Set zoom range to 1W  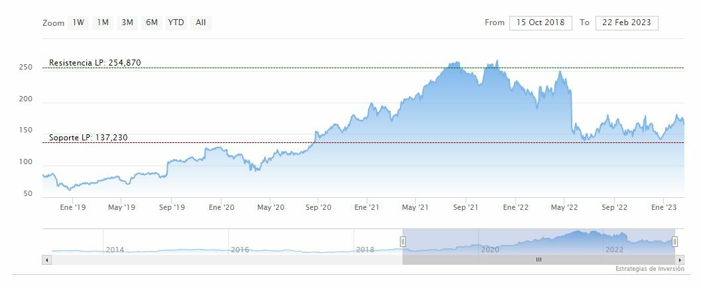click(x=78, y=23)
